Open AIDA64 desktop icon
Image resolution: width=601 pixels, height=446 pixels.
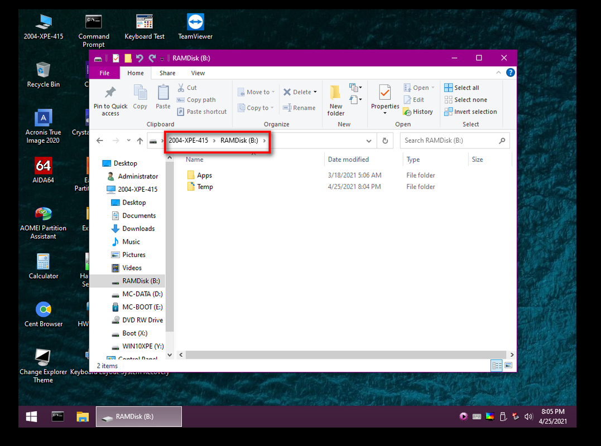coord(44,171)
